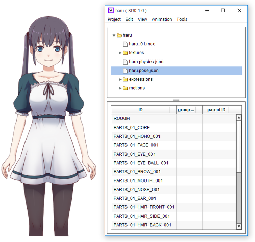
Task: Select the PARTS_01_HAIR_SIDE_001 row
Action: (173, 216)
